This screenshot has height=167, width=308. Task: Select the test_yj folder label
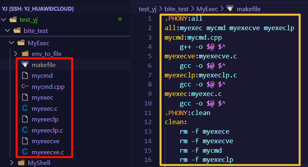coord(29,20)
